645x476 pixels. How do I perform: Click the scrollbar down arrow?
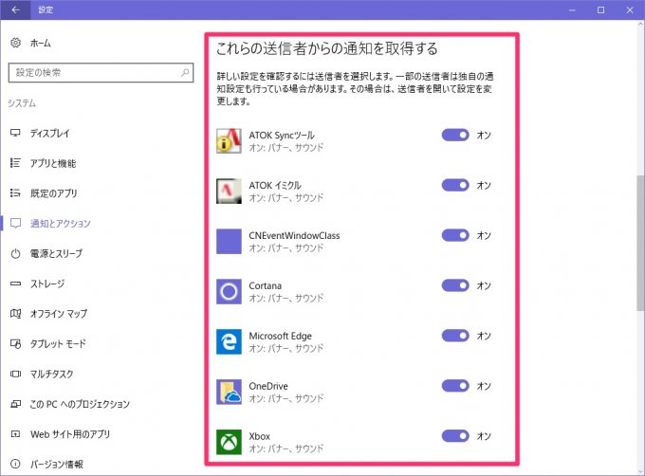coord(640,471)
